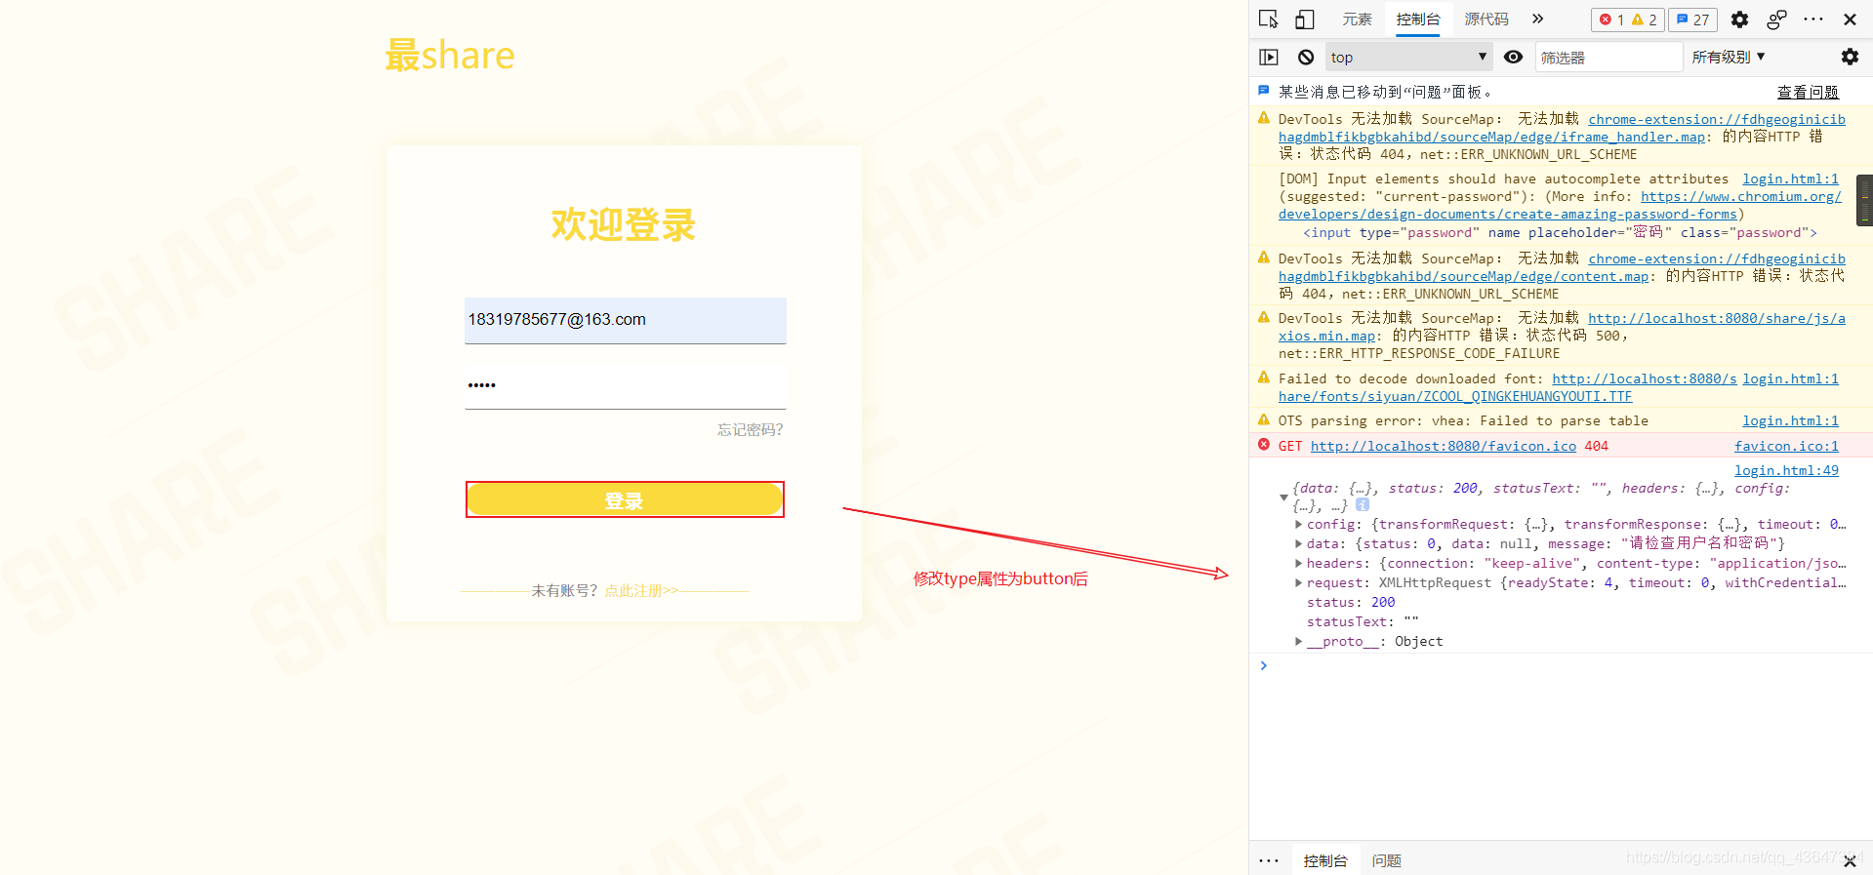The height and width of the screenshot is (875, 1873).
Task: Click the status: 200 property text
Action: (x=1351, y=602)
